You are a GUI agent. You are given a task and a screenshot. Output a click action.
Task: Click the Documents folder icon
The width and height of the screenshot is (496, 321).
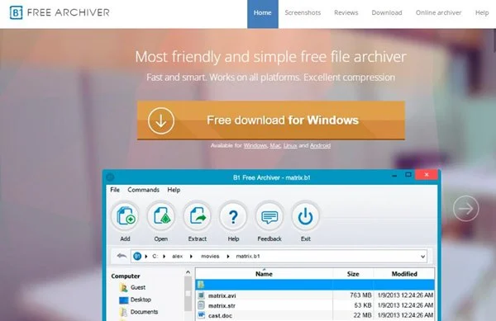coord(123,312)
